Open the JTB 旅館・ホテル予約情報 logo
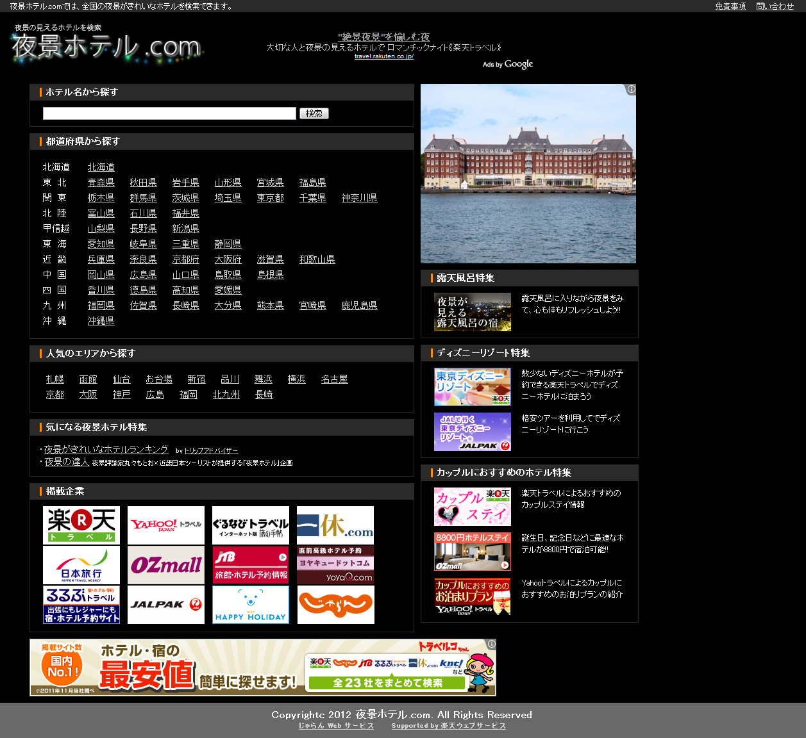 point(251,565)
